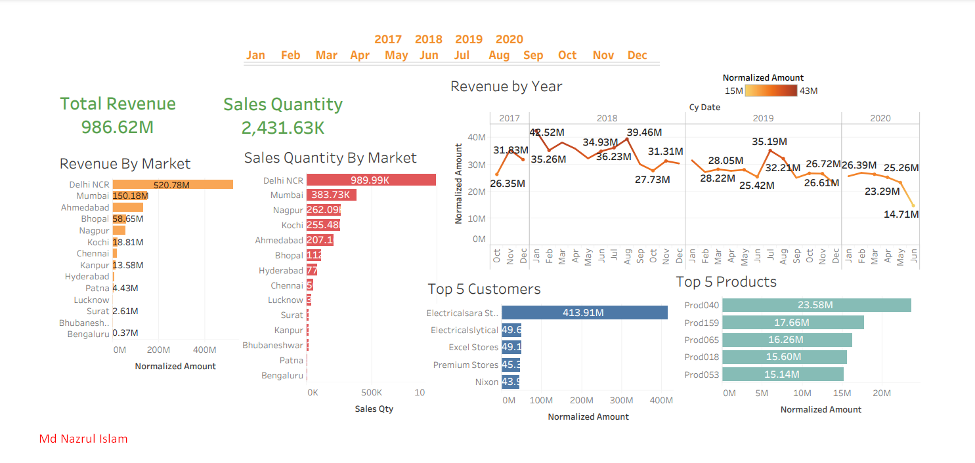
Task: Click the Sales Quantity 2,431.63K figure
Action: coord(283,127)
